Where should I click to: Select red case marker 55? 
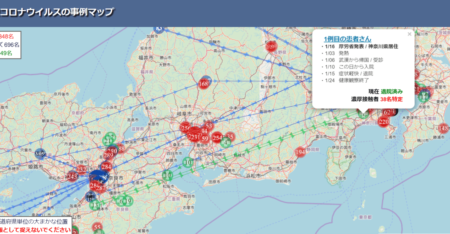97,227
